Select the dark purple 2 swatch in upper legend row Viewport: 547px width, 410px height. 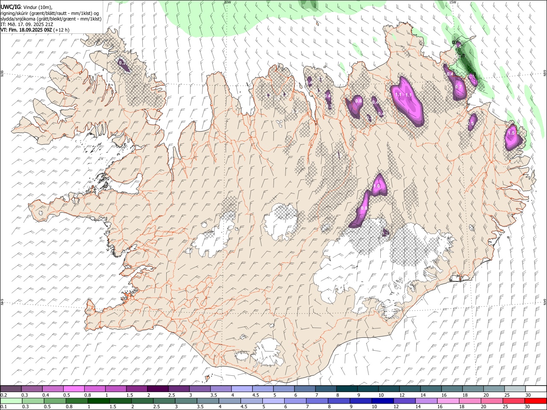click(x=158, y=389)
